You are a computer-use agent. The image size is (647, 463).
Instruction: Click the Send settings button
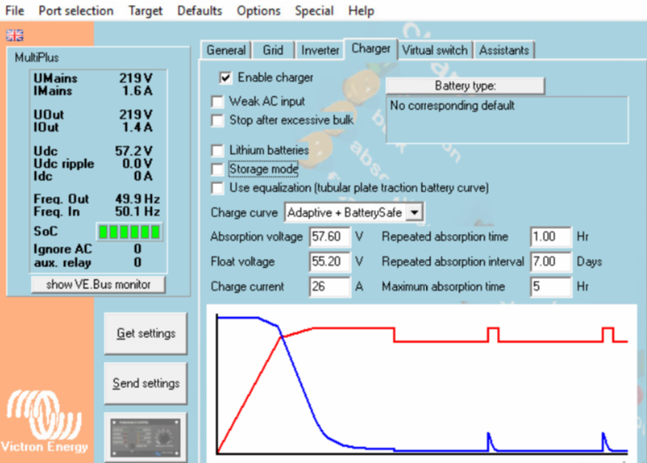click(146, 383)
